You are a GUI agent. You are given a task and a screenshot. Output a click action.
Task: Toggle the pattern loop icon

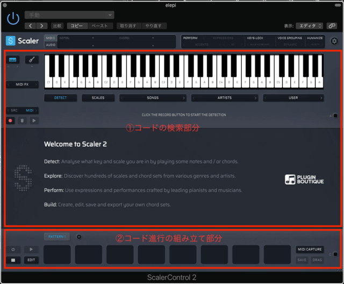[x=13, y=250]
